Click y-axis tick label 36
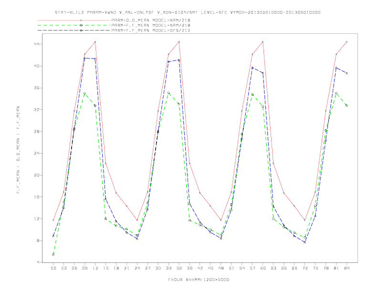This screenshot has height=292, width=378. coord(37,88)
